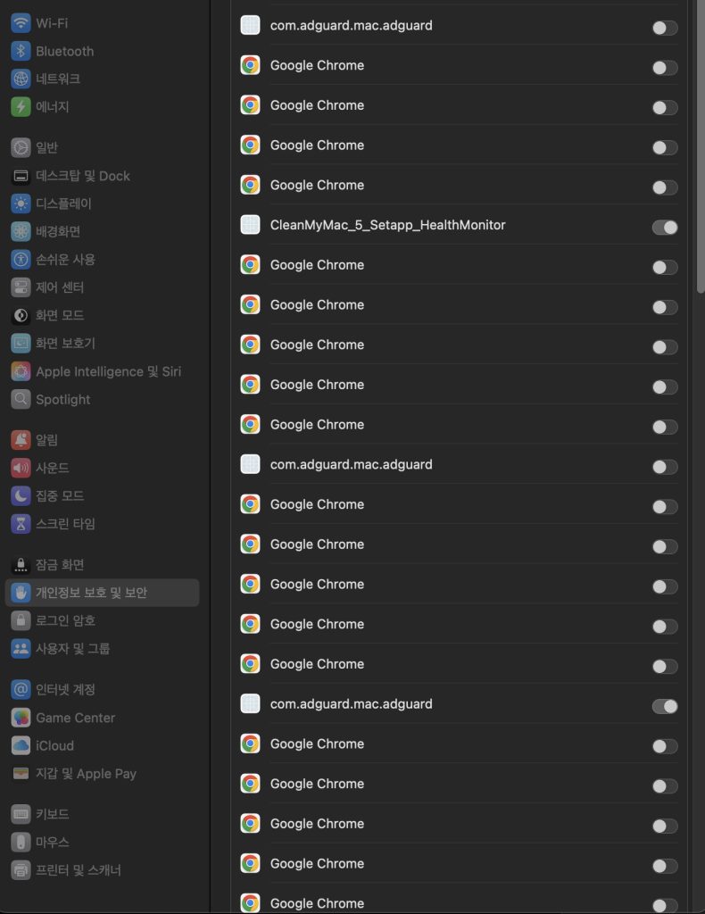
Task: Select the 에너지 (Energy) lightning icon
Action: point(21,107)
